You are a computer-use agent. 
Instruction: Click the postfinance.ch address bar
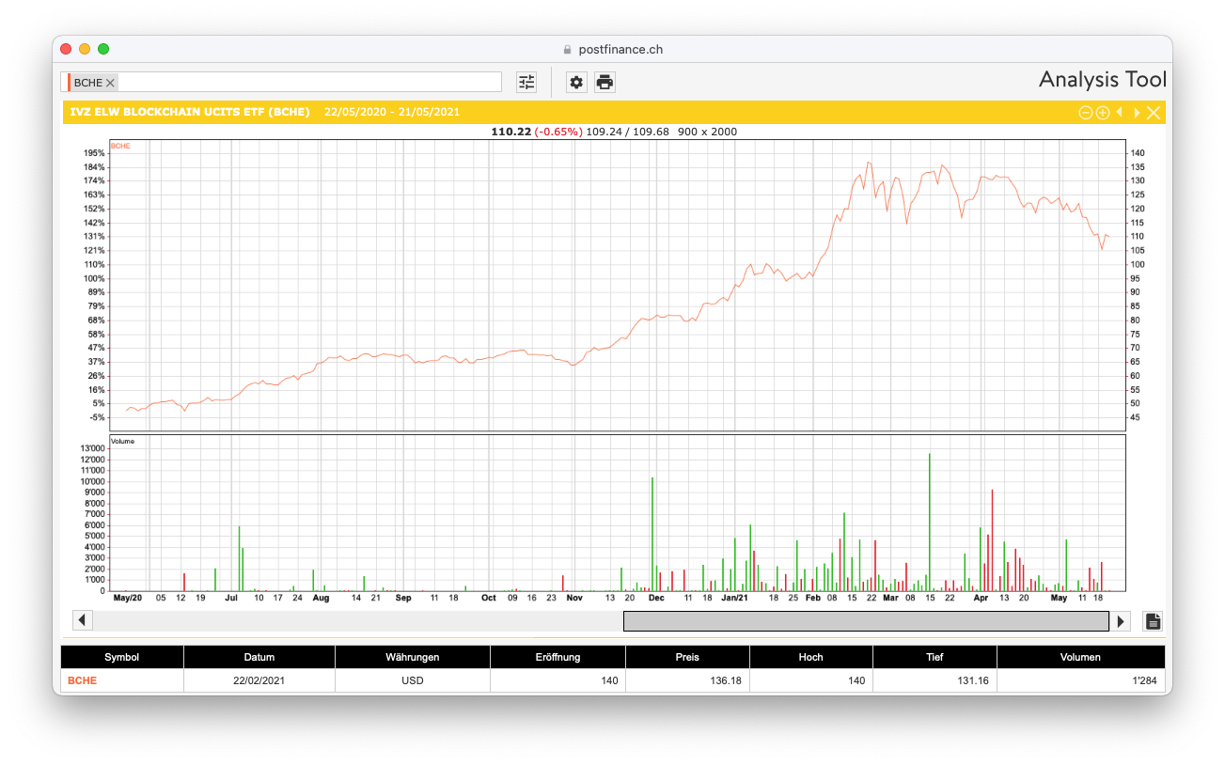[612, 49]
